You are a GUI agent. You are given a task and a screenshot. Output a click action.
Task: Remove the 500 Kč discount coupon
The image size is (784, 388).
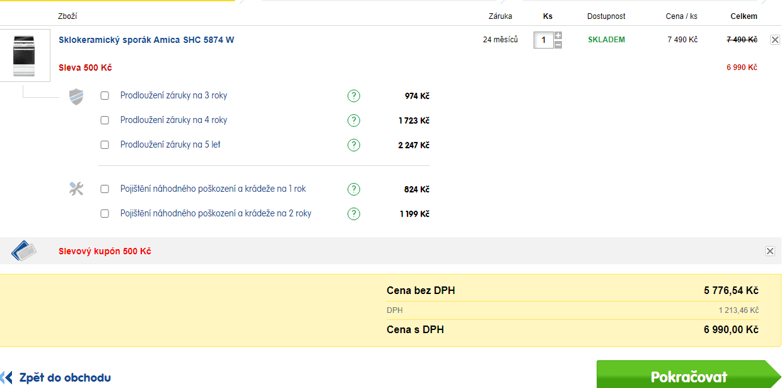click(769, 251)
